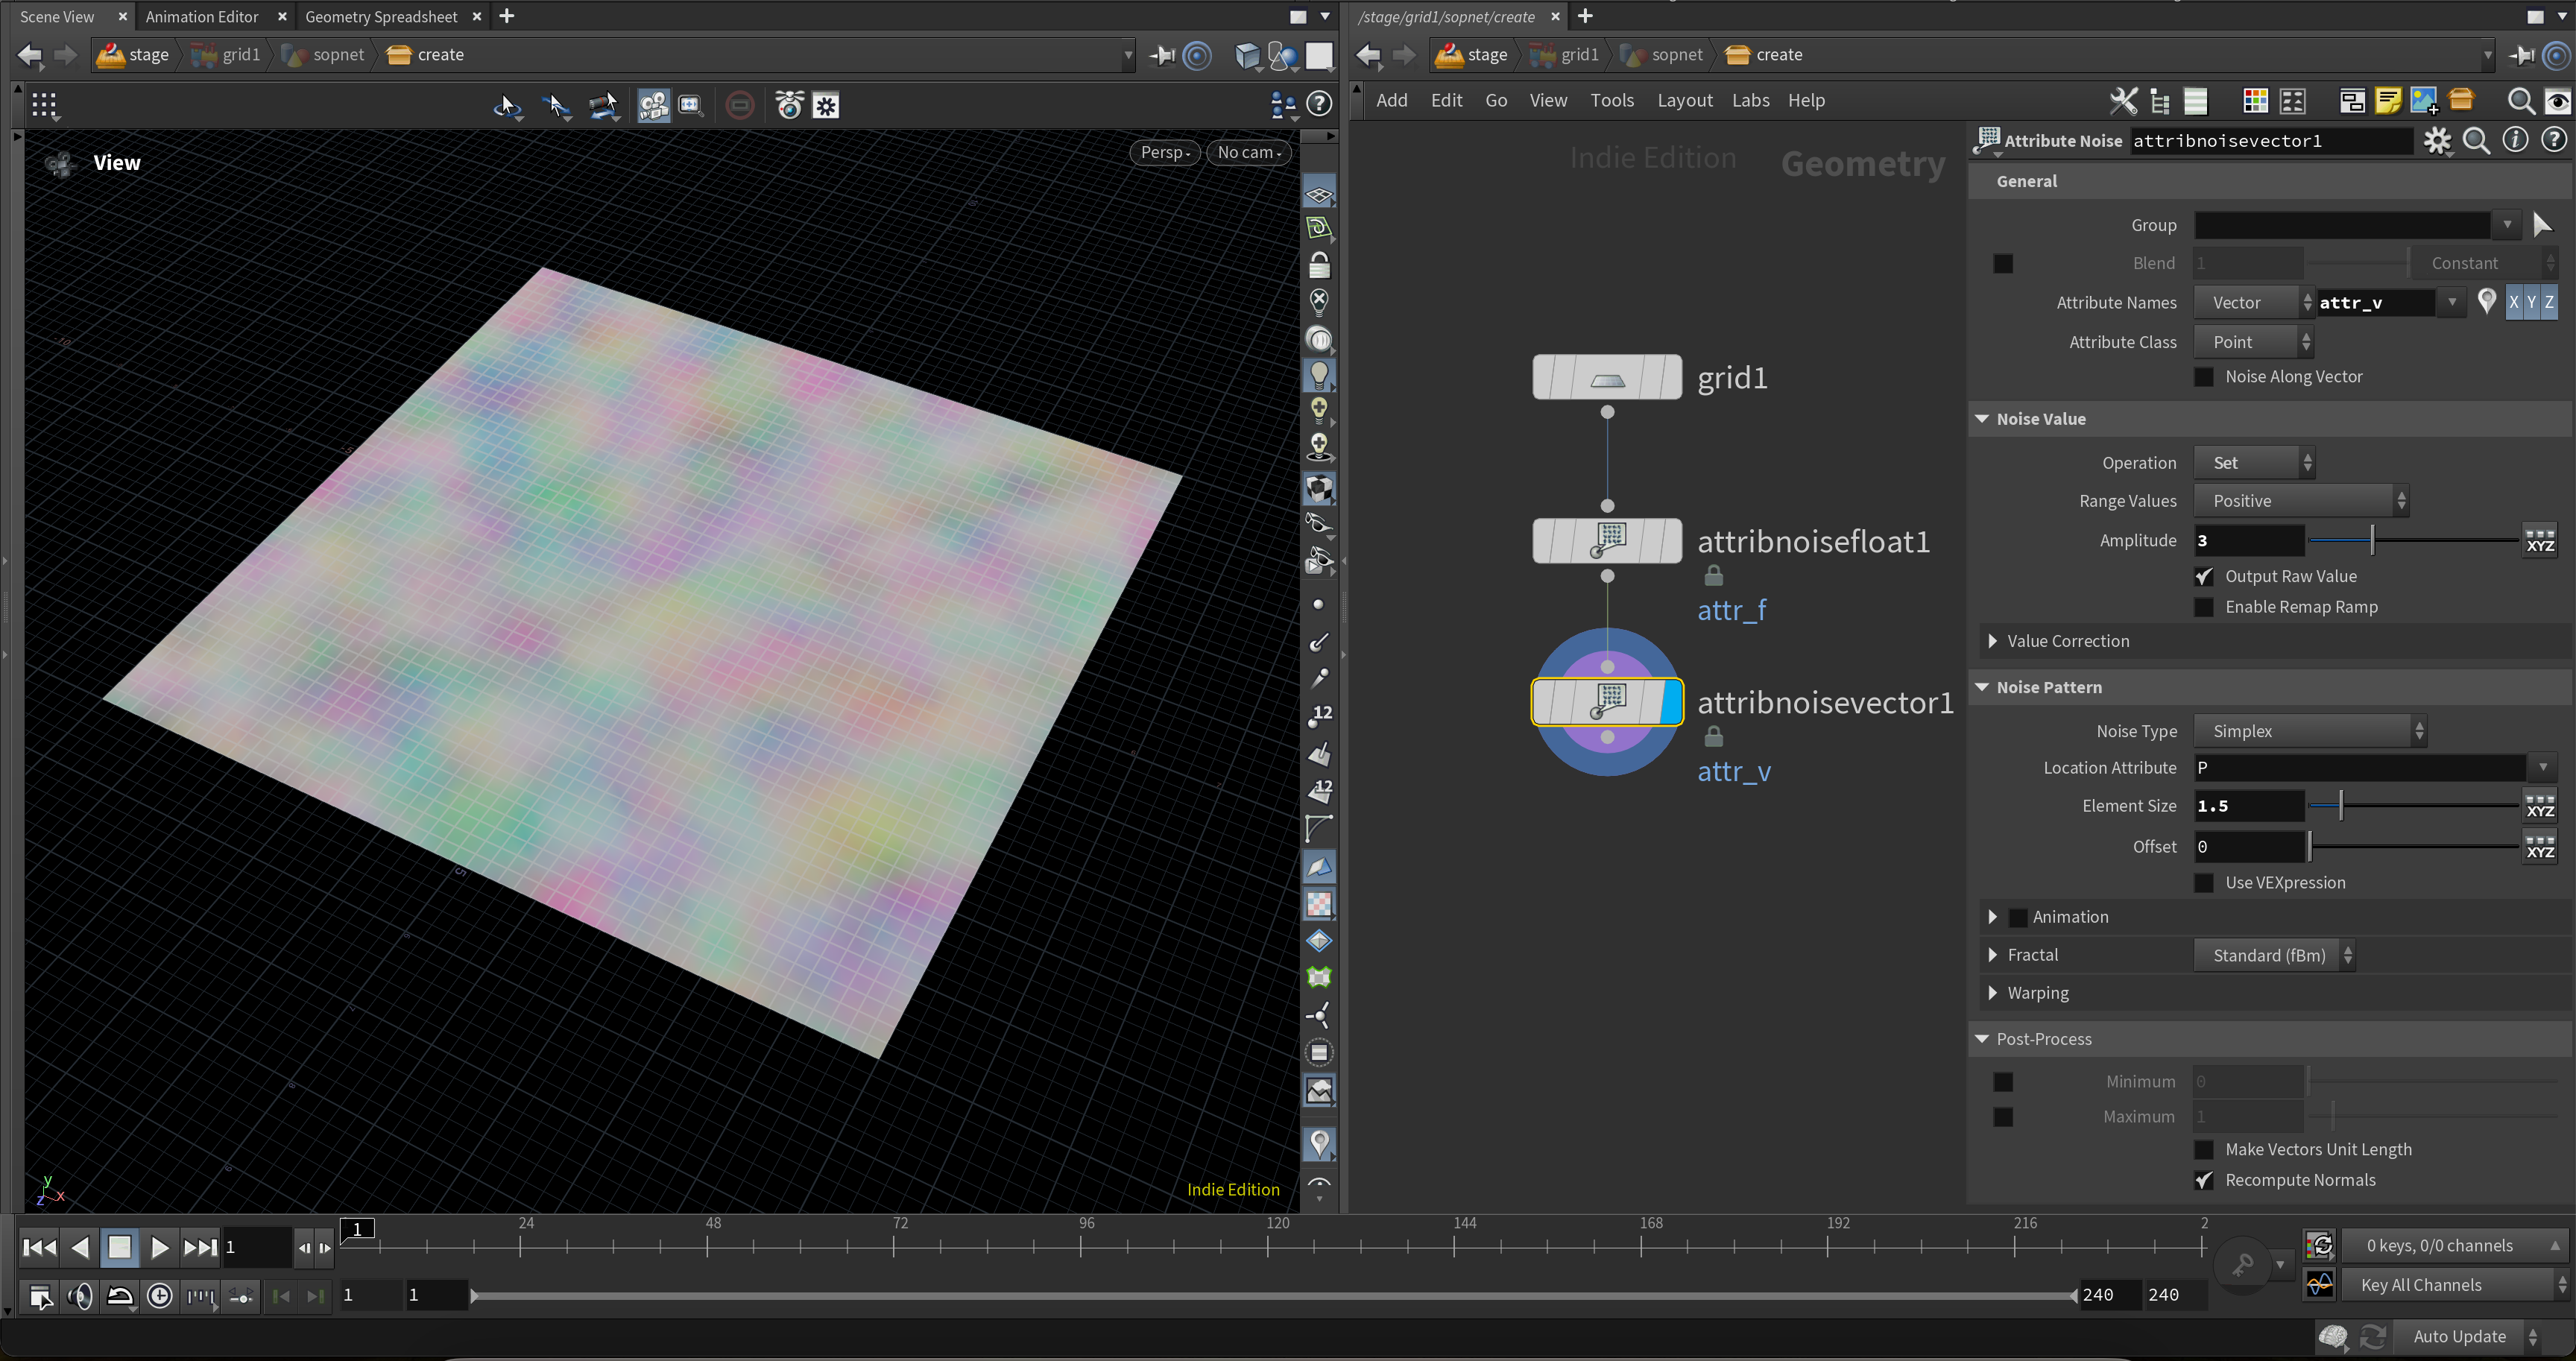Screen dimensions: 2576x1361
Task: Click the lock camera icon in viewport sidebar
Action: pos(1319,265)
